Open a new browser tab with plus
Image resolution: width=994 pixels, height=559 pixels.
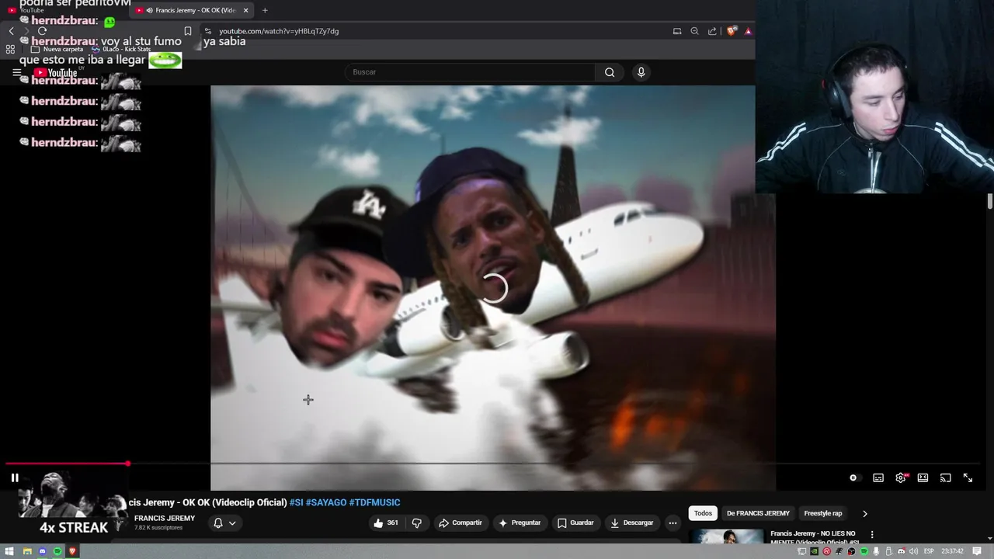point(265,10)
